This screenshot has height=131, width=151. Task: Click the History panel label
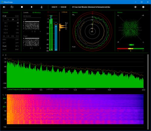click(x=75, y=12)
